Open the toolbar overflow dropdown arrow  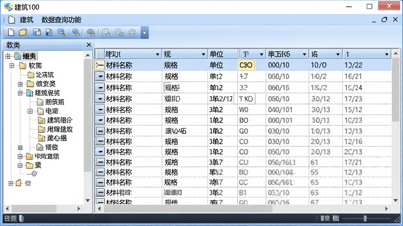(144, 33)
